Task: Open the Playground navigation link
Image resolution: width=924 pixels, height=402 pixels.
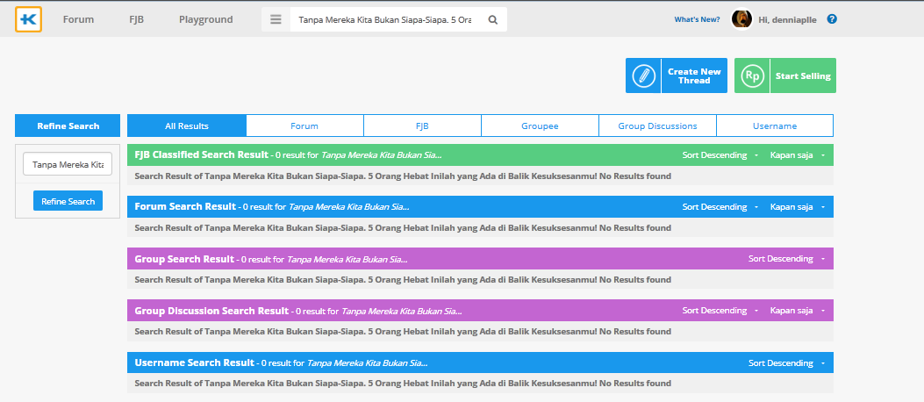Action: 205,19
